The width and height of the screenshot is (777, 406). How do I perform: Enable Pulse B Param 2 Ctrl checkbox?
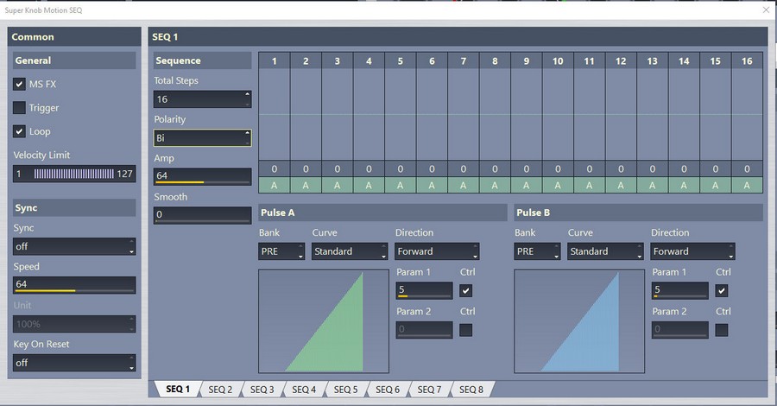point(722,330)
